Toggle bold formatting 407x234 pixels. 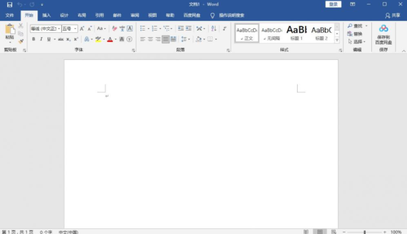[x=33, y=39]
